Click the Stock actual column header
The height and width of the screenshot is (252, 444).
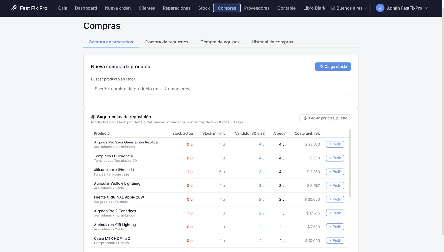pyautogui.click(x=183, y=133)
